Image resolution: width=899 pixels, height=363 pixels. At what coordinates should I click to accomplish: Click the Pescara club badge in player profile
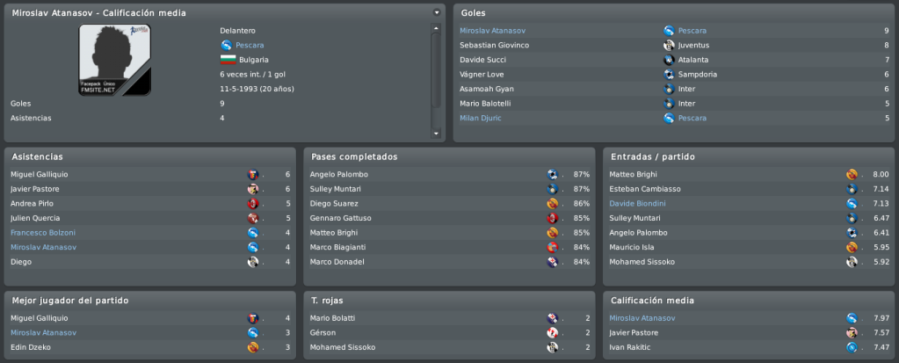[226, 45]
